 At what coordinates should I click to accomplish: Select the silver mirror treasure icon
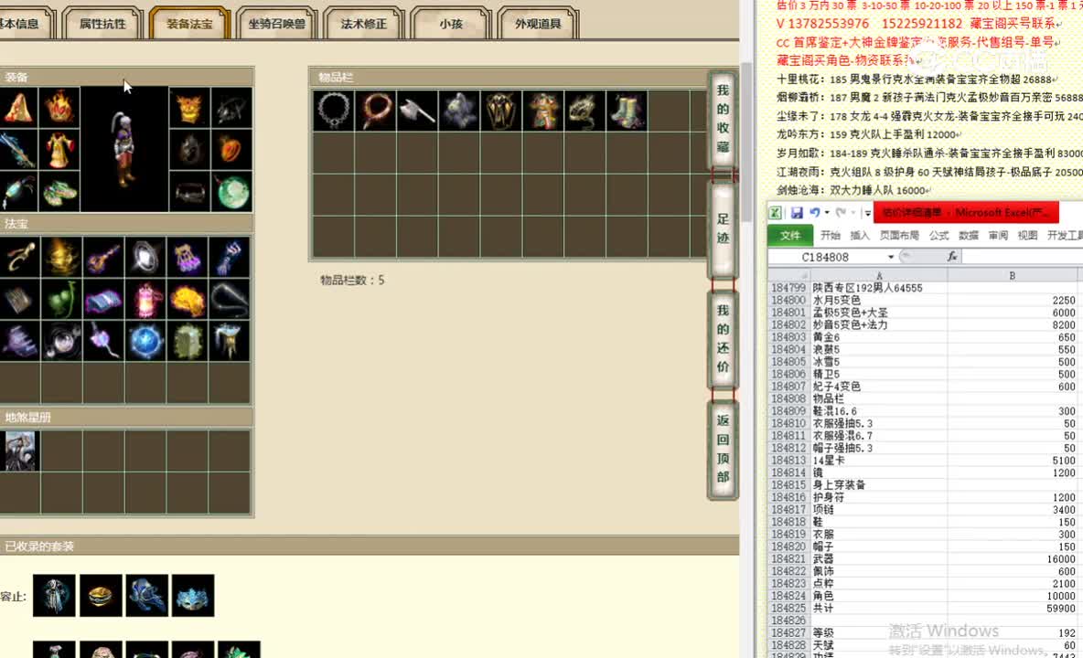[145, 257]
